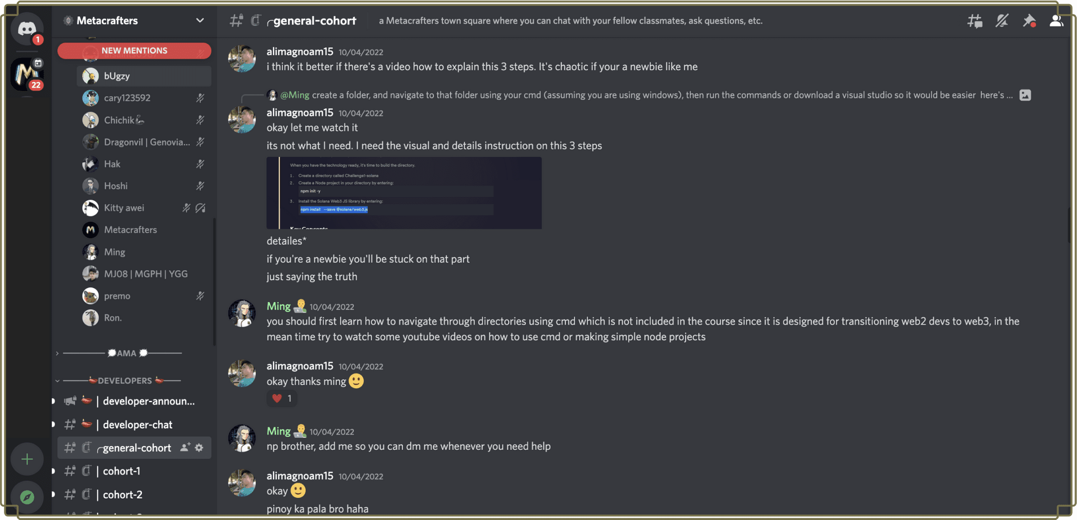Remove the heart reaction under okay thanks ming
Screen dimensions: 1077x520
point(282,398)
